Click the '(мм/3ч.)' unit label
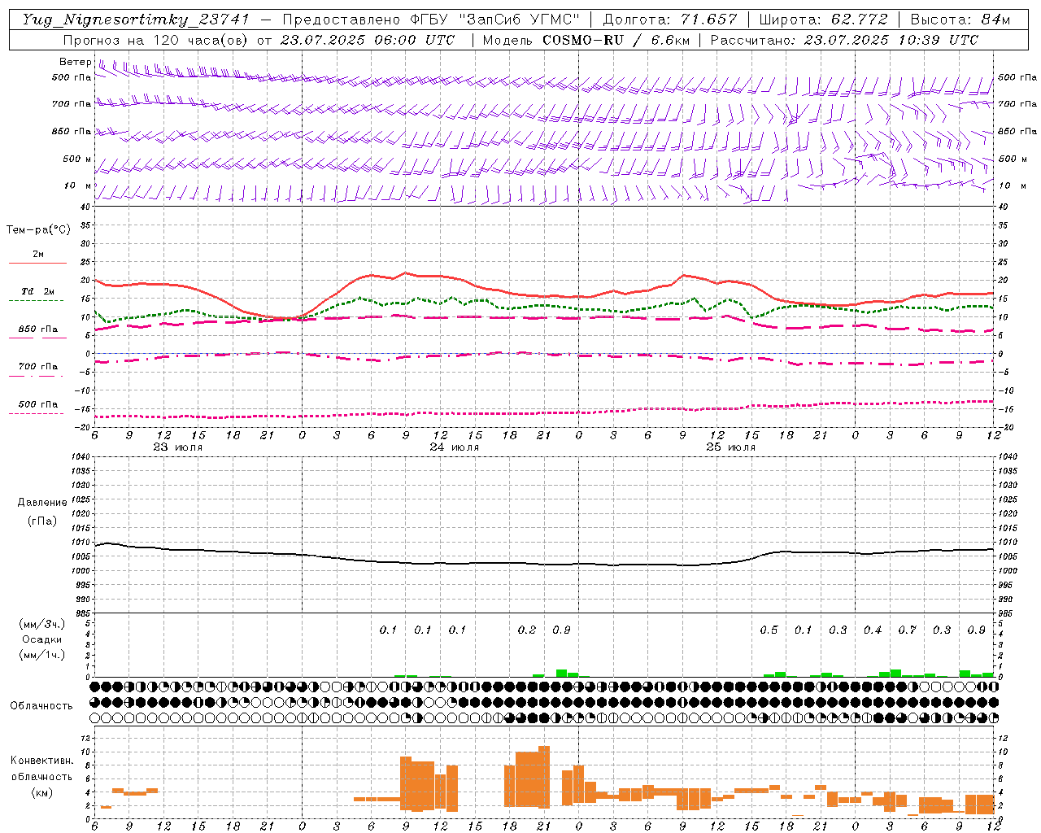The height and width of the screenshot is (833, 1041). coord(42,624)
